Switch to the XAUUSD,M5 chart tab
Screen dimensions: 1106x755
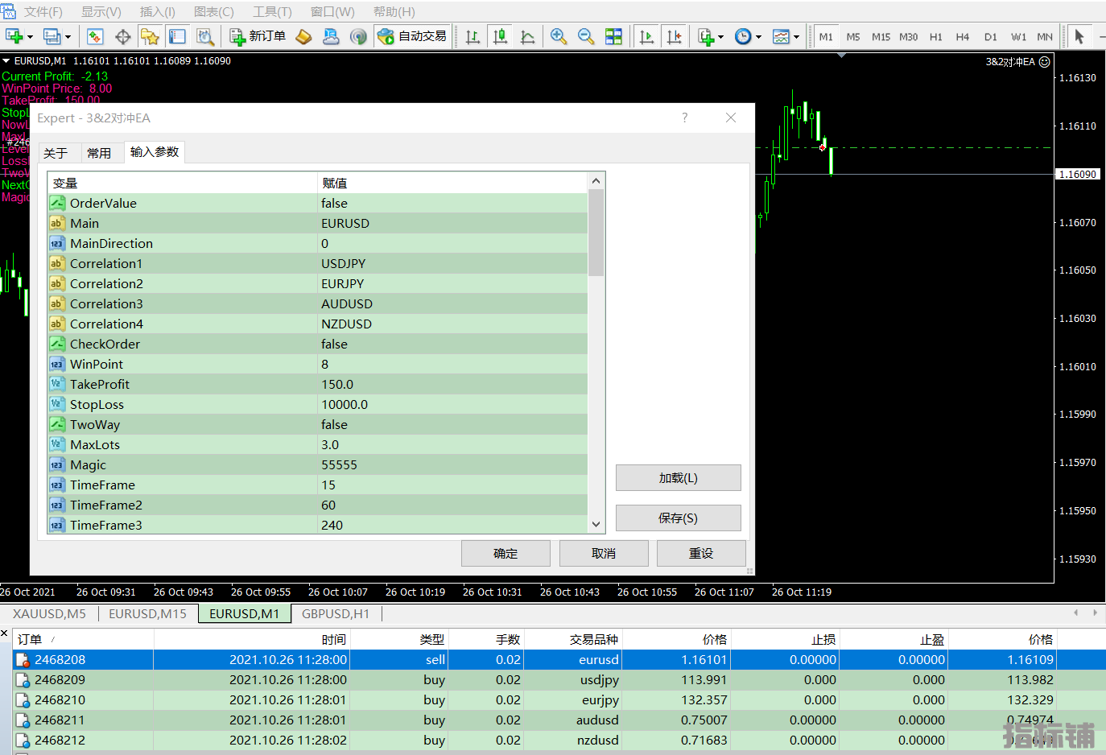click(49, 613)
